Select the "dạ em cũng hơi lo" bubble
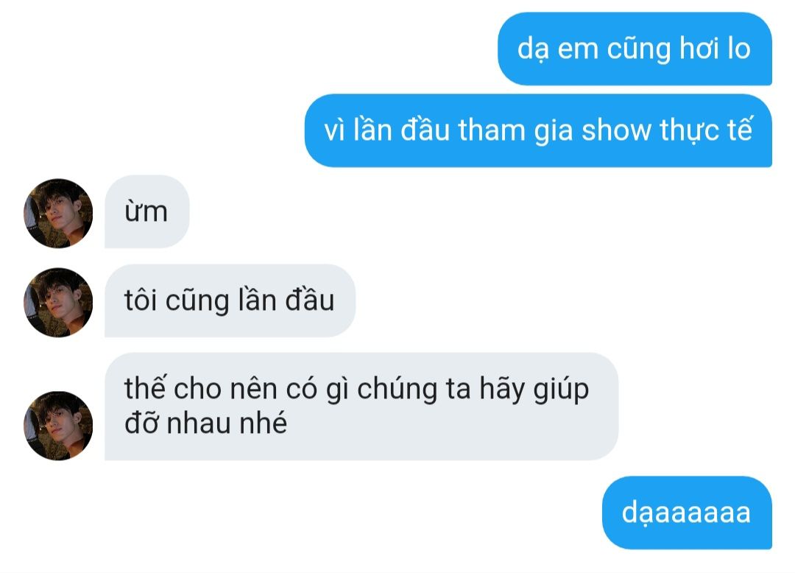This screenshot has height=573, width=795. pyautogui.click(x=635, y=49)
